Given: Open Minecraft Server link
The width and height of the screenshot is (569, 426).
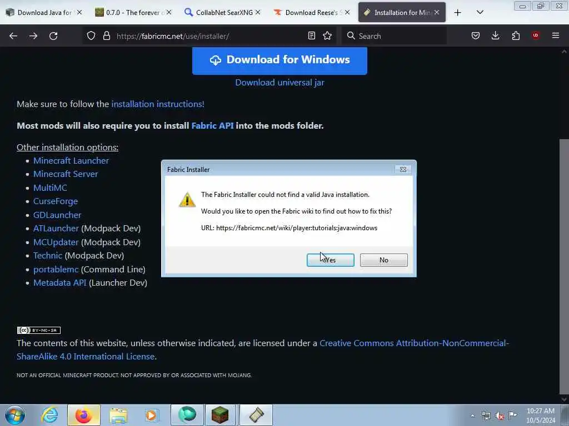Looking at the screenshot, I should click(66, 174).
